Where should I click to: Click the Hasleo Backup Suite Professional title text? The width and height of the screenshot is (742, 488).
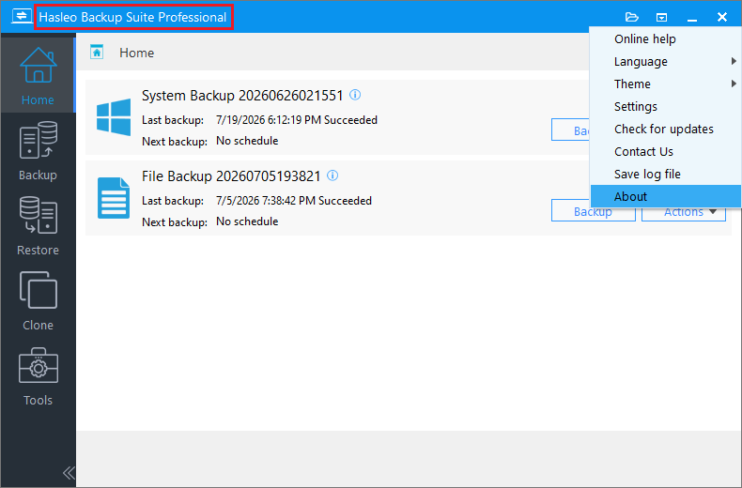coord(132,17)
